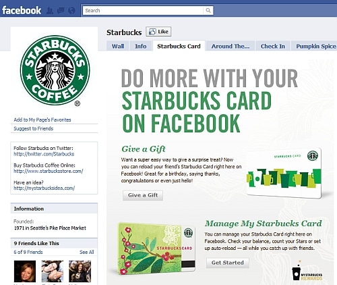Click the Get Started button
337x285 pixels.
tap(228, 263)
